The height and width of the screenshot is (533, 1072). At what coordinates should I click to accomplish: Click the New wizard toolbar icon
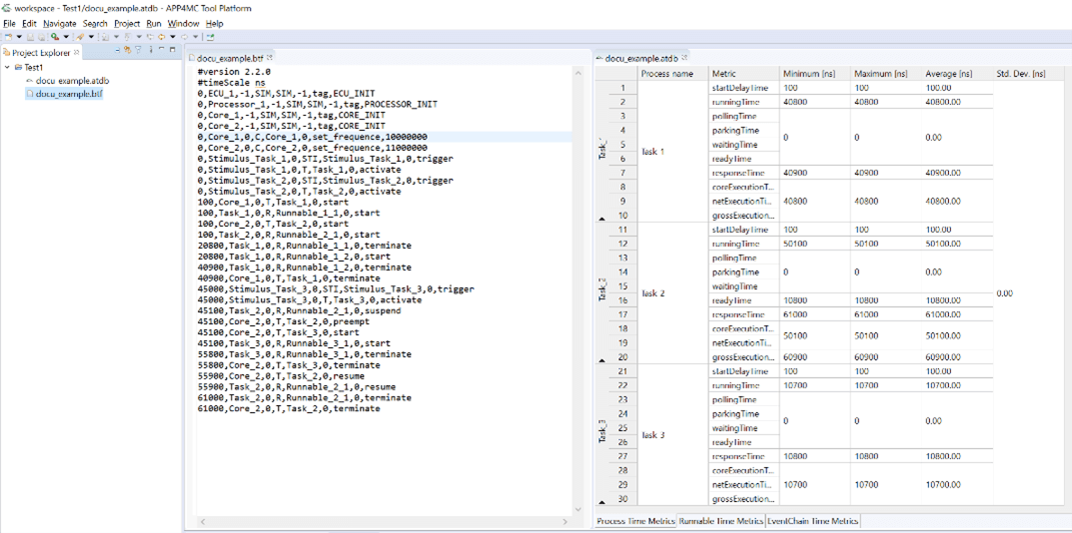coord(8,37)
